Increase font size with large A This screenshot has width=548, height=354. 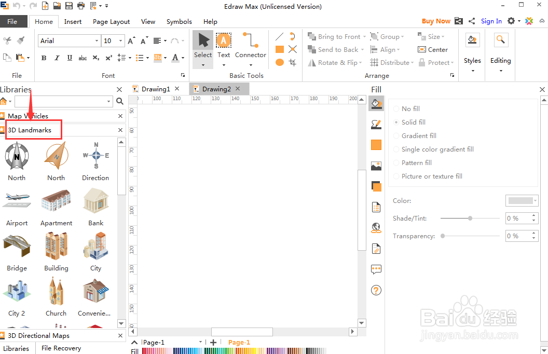click(x=131, y=41)
